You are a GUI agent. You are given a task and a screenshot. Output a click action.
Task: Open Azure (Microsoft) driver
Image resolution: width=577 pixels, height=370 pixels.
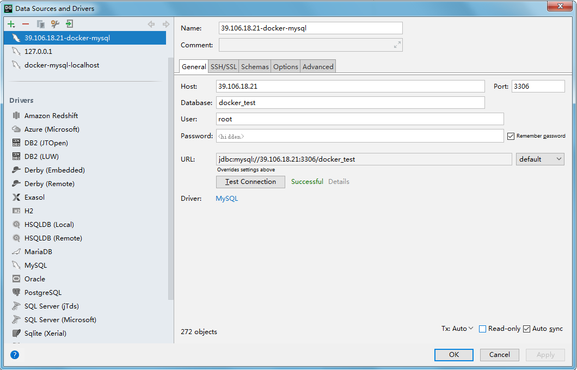pos(46,129)
